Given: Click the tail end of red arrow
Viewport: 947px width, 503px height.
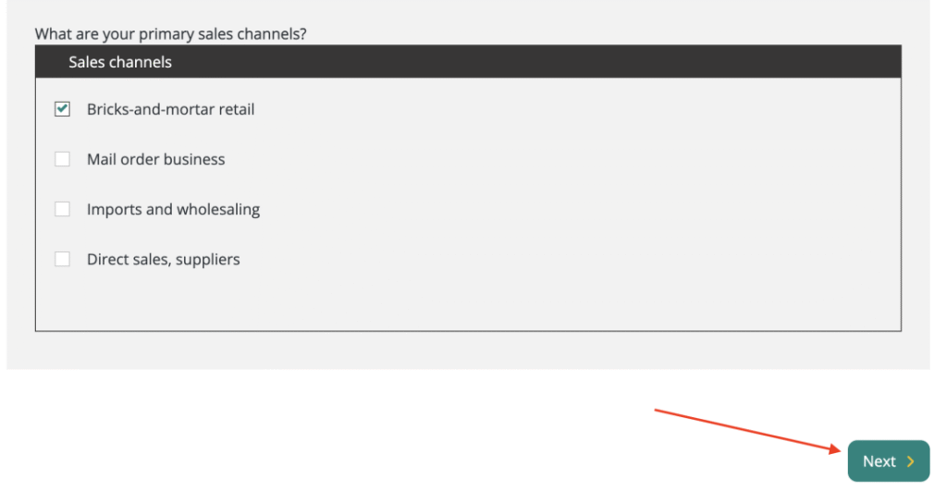Looking at the screenshot, I should pos(658,410).
